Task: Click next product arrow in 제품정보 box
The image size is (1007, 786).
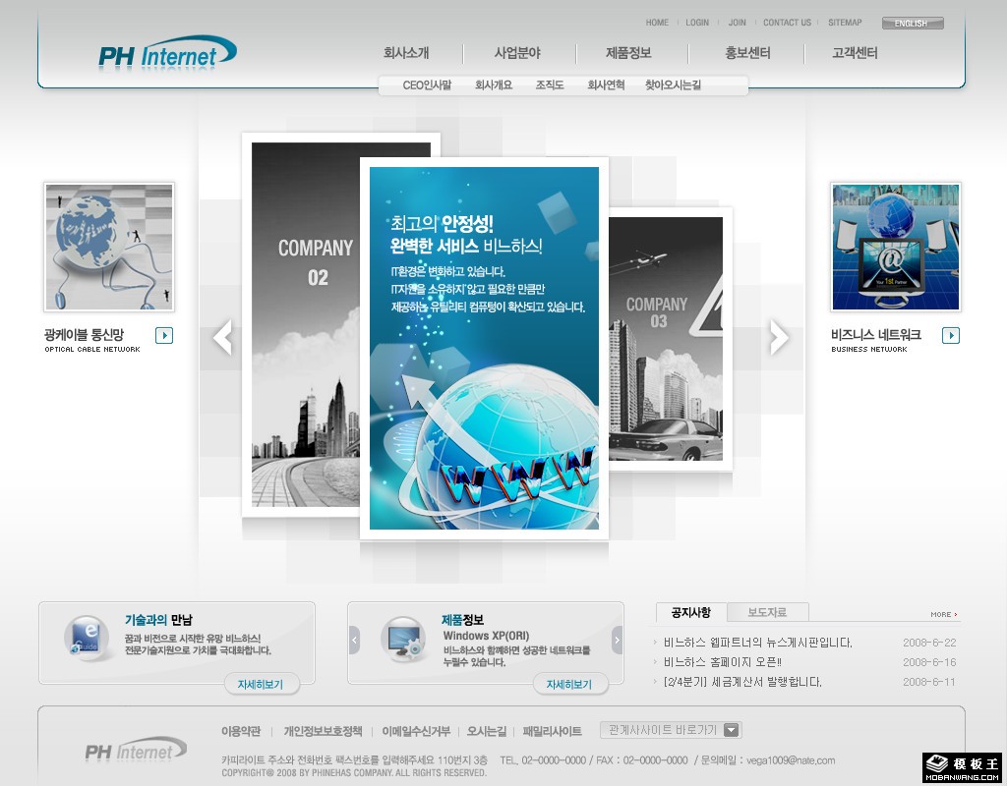Action: pos(618,640)
